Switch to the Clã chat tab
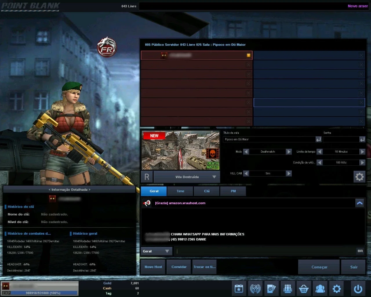 [x=207, y=191]
